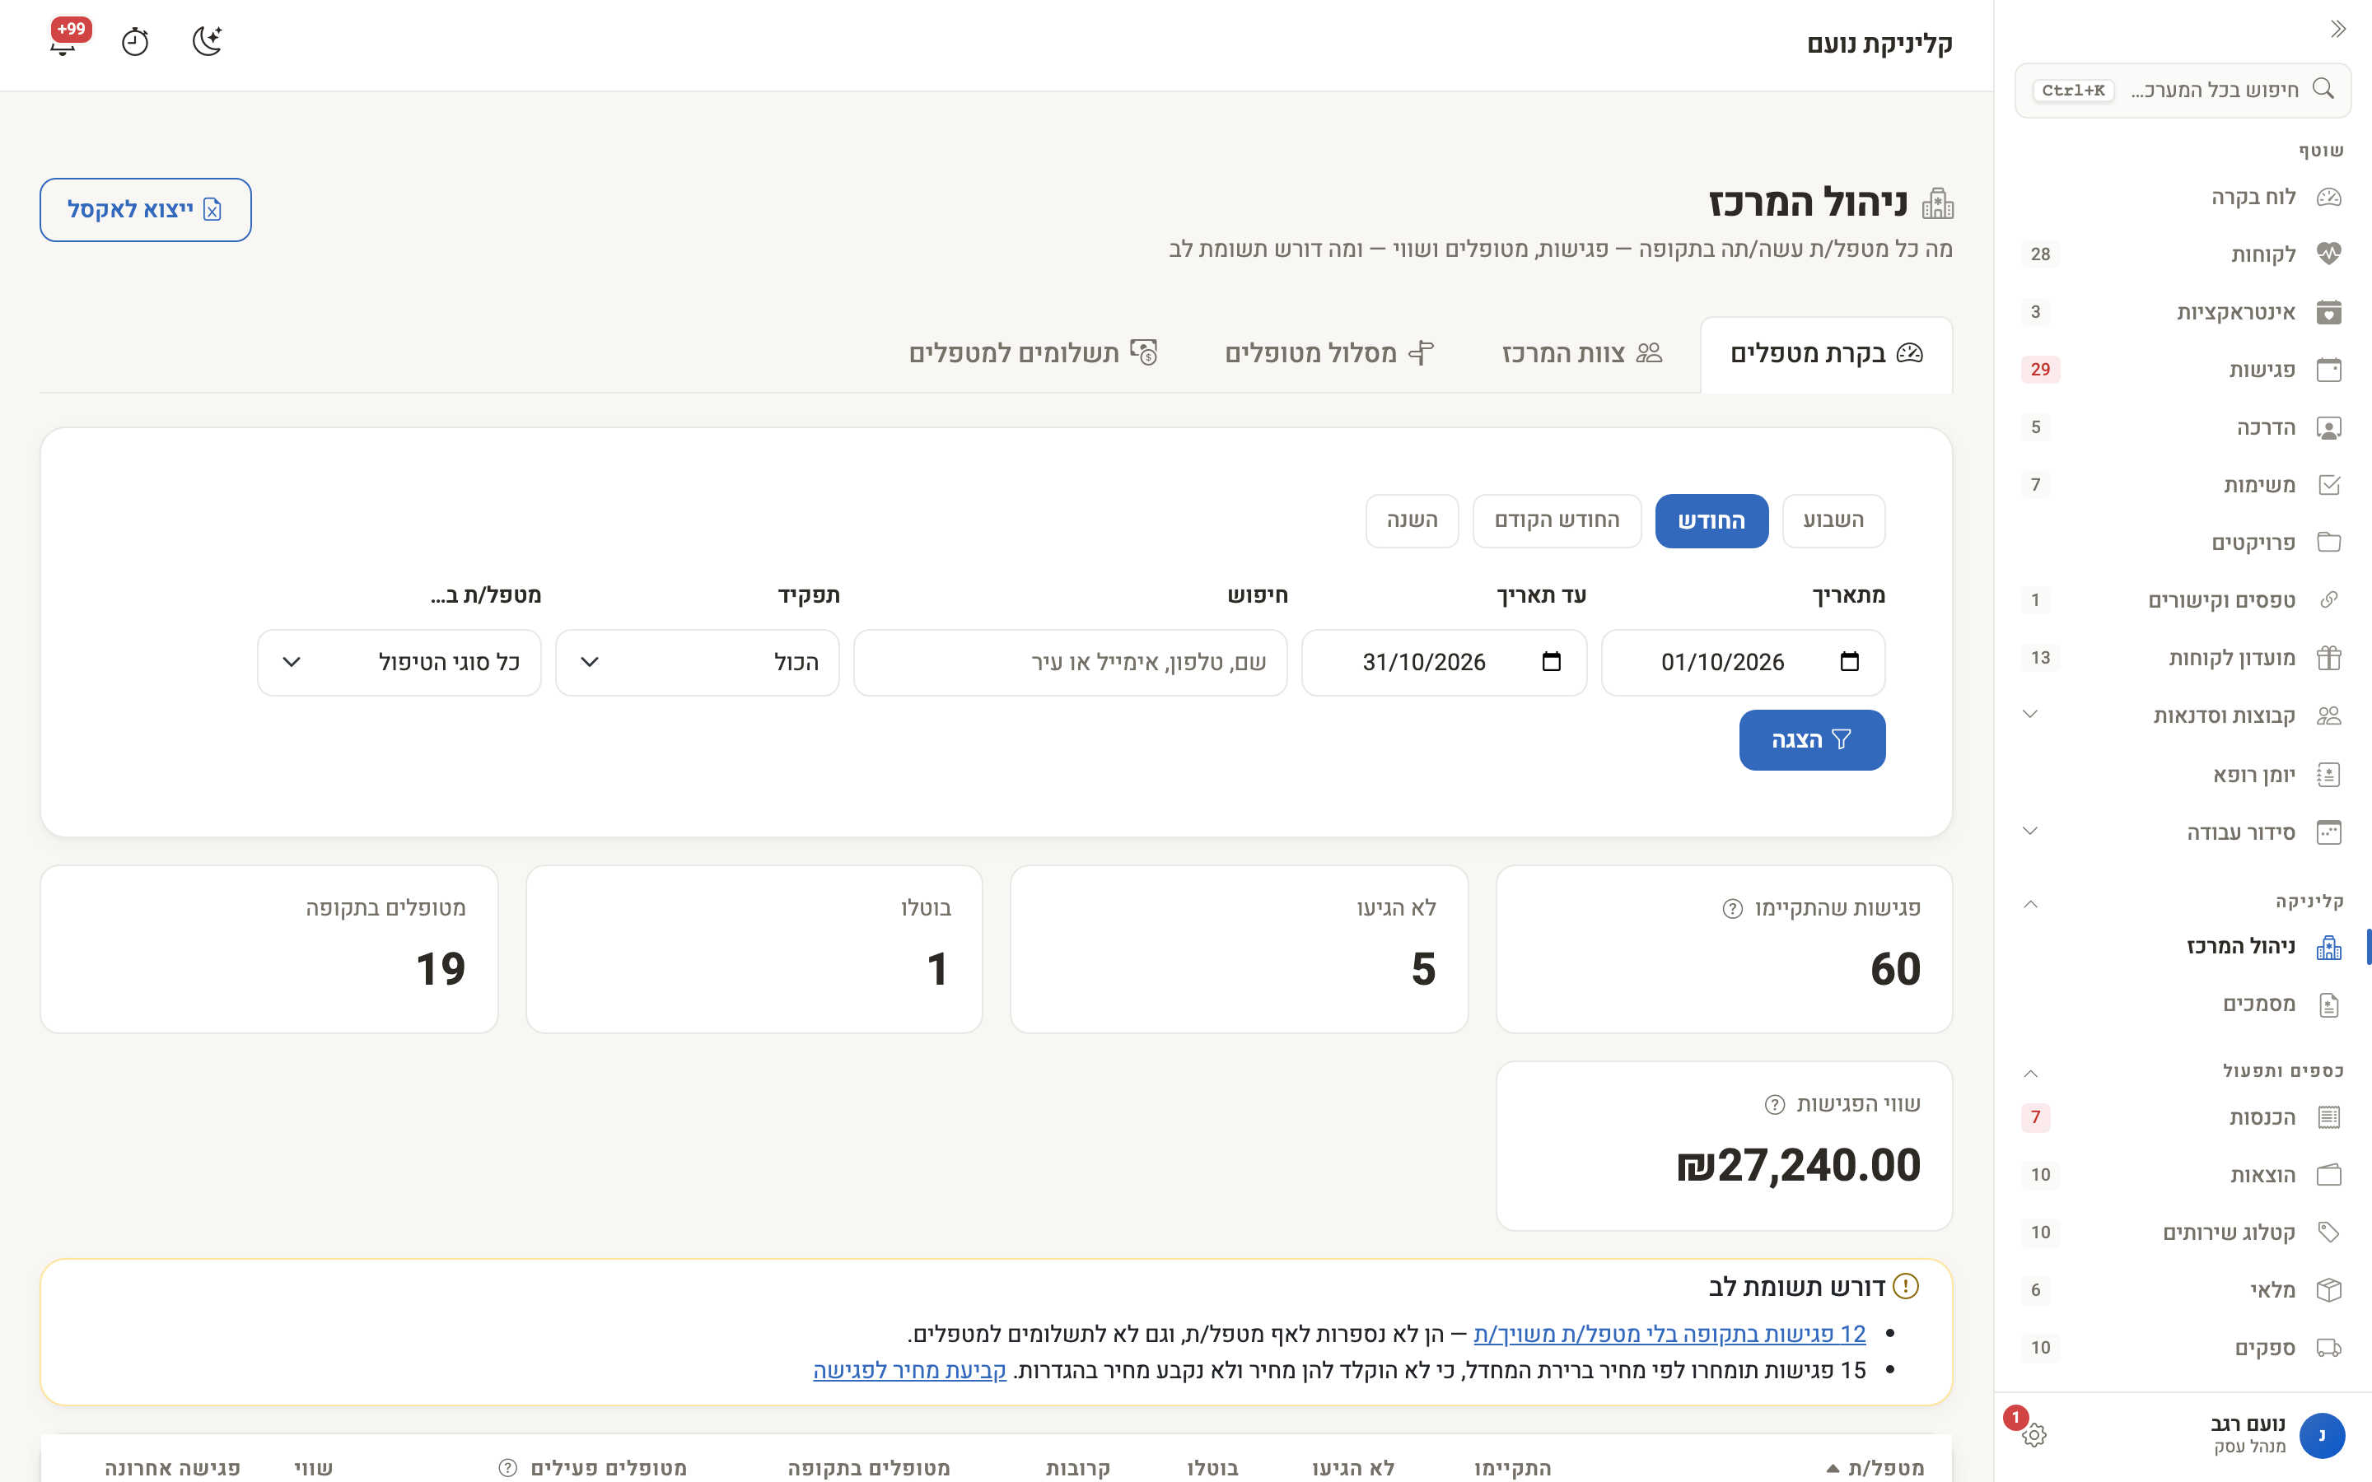2372x1482 pixels.
Task: Click help icon beside פגישות שהתקיימו
Action: (x=1732, y=909)
